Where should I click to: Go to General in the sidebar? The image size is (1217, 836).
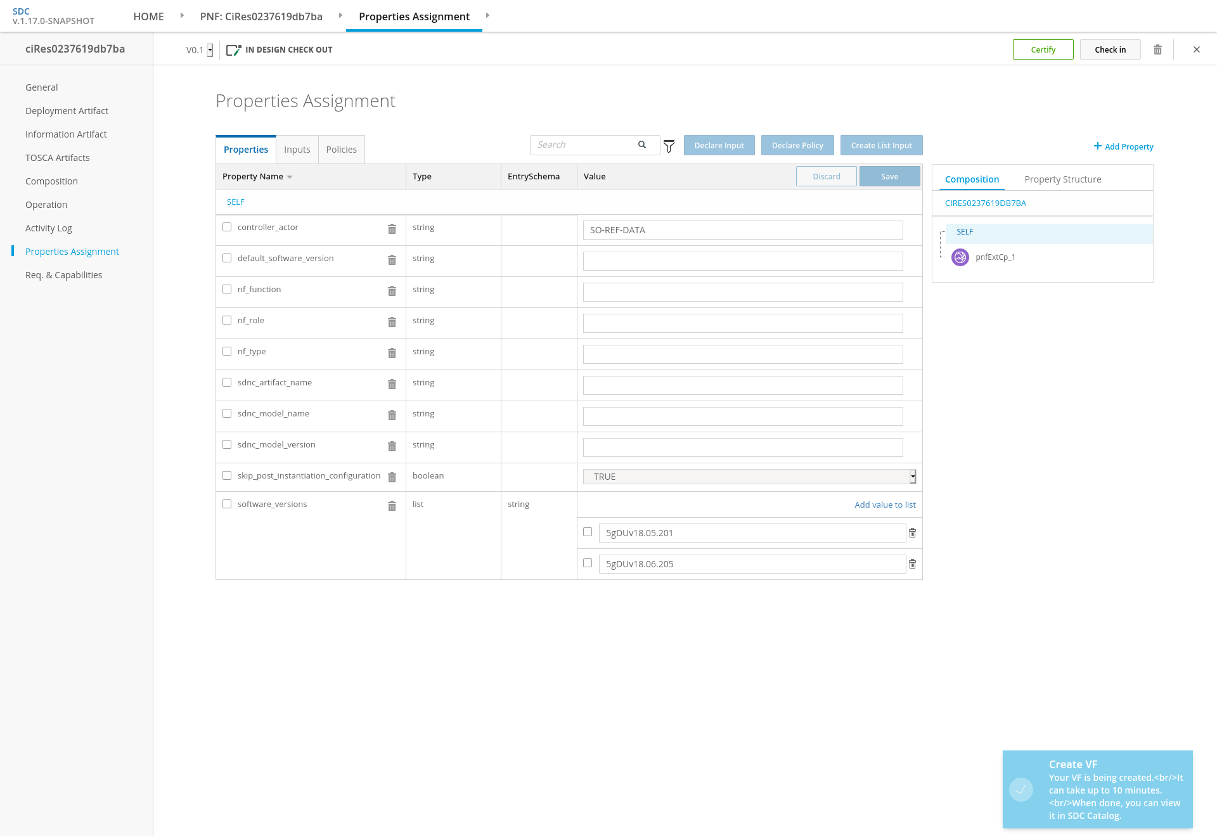pyautogui.click(x=42, y=87)
